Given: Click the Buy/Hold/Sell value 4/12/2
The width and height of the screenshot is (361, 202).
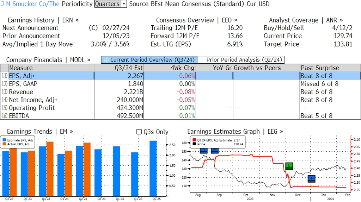Looking at the screenshot, I should (x=342, y=28).
